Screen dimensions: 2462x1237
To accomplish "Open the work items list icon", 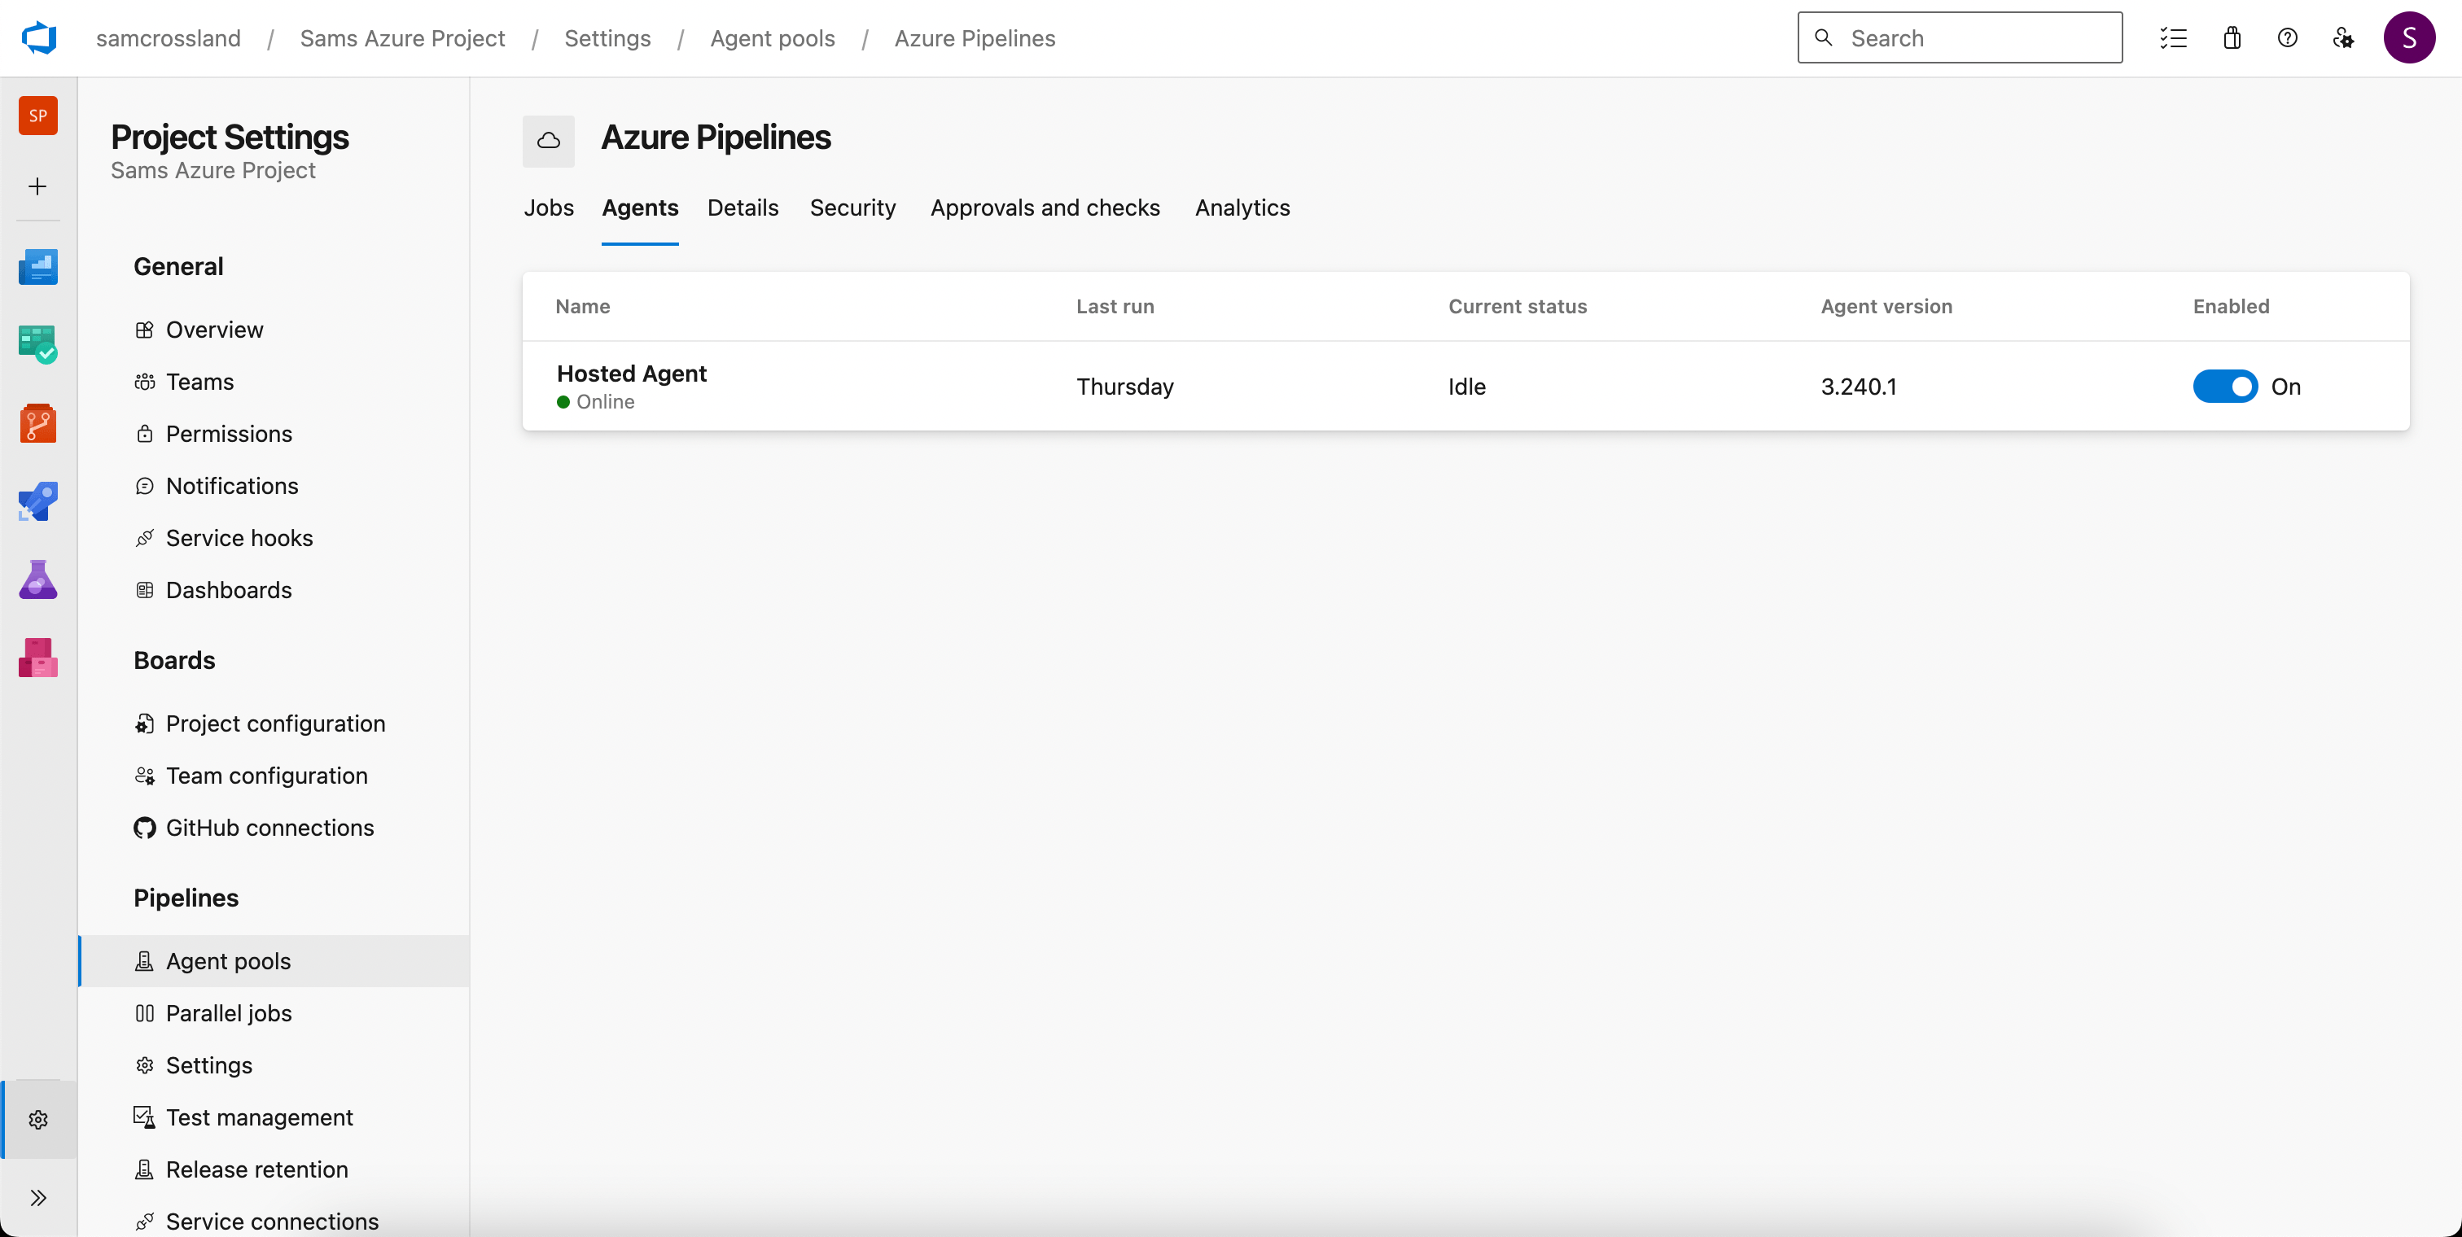I will click(2173, 38).
